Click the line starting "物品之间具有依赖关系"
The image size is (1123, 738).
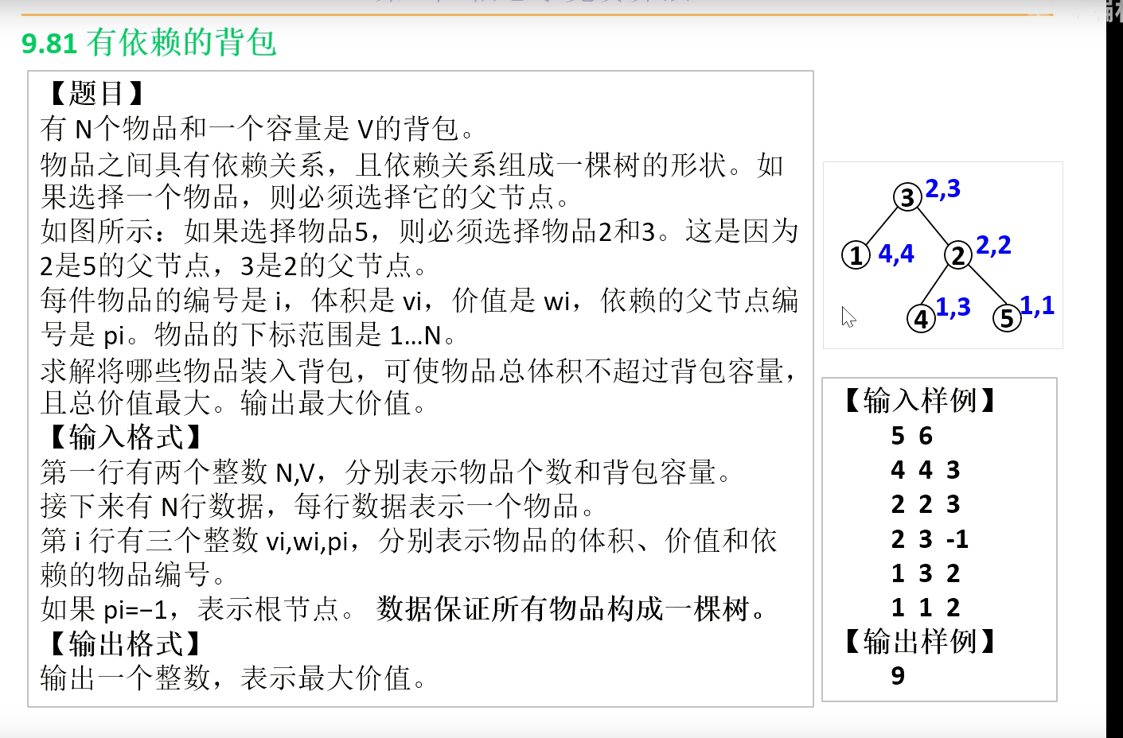tap(412, 165)
